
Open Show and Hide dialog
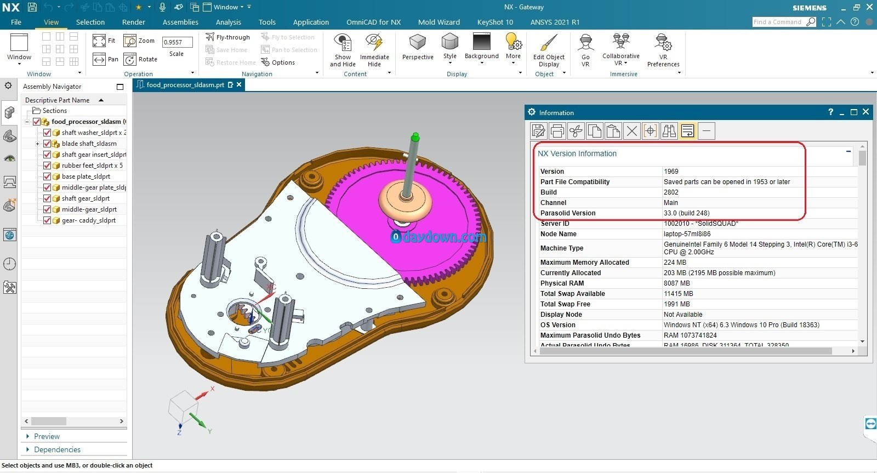tap(343, 50)
